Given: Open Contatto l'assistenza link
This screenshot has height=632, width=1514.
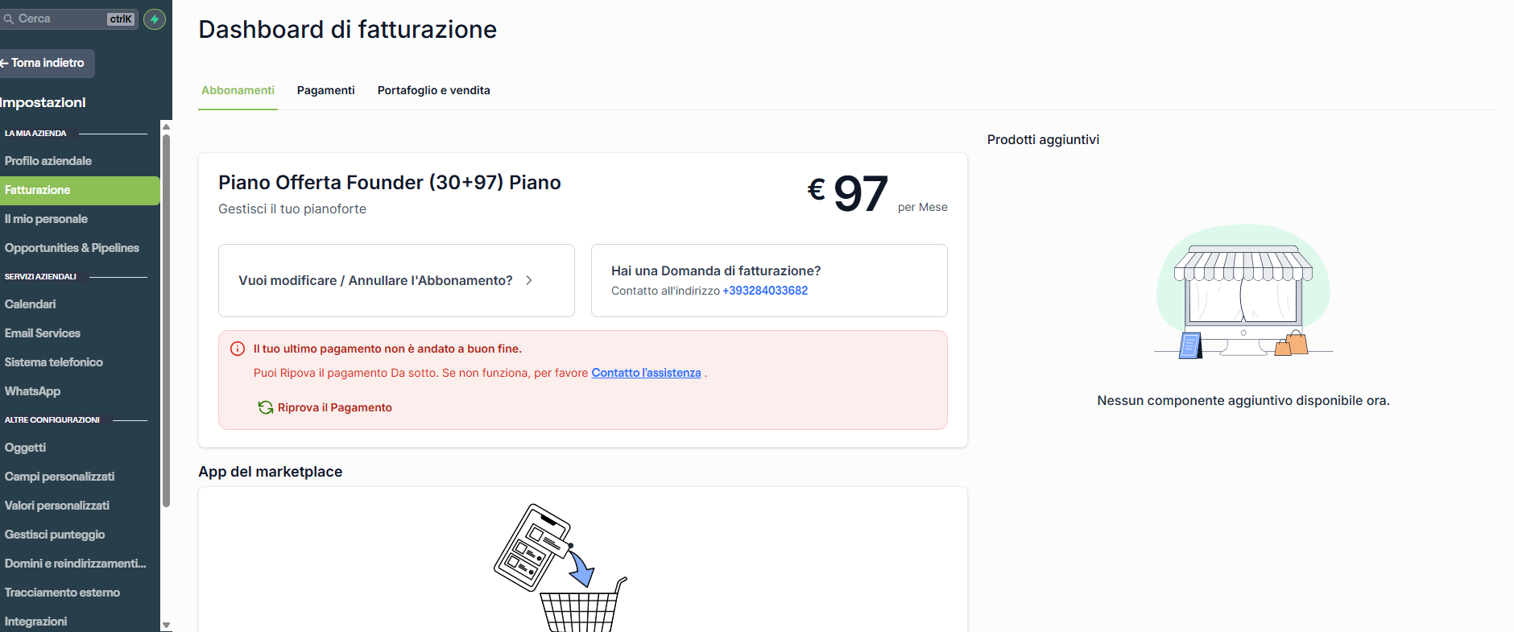Looking at the screenshot, I should pos(646,372).
